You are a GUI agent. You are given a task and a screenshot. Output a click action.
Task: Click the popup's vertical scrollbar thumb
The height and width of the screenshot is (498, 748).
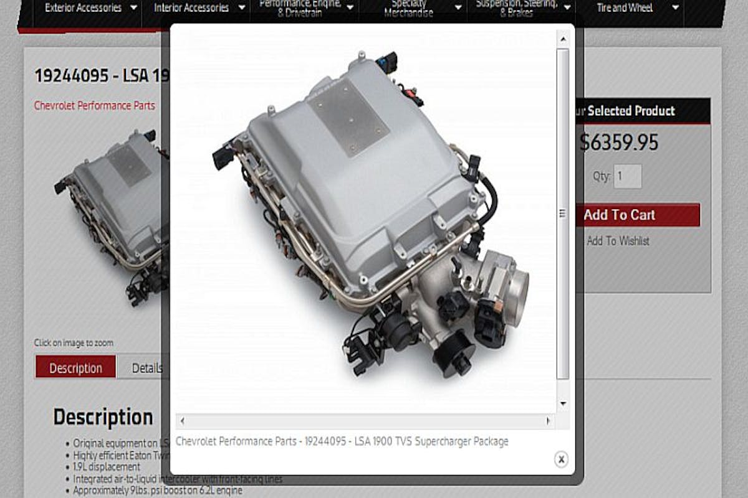(x=563, y=212)
